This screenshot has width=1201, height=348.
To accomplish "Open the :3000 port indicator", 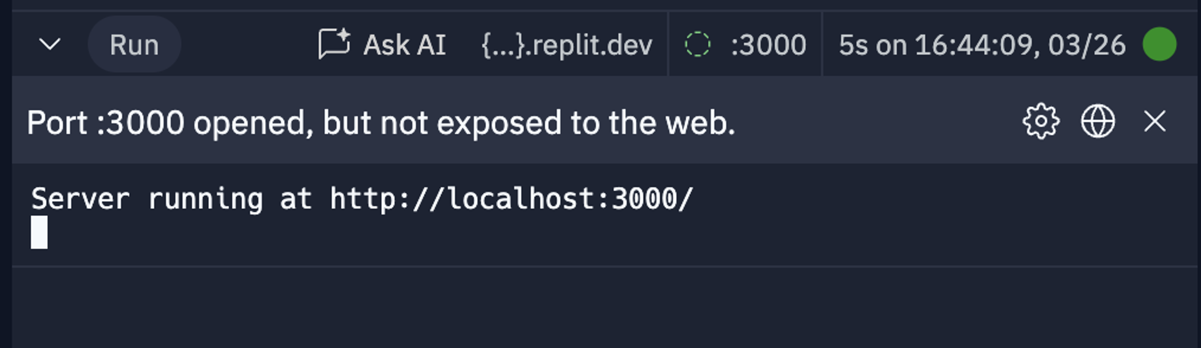I will pyautogui.click(x=768, y=45).
